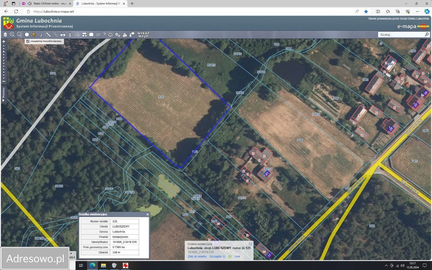The image size is (432, 270).
Task: Select the ruler measurement tool
Action: click(48, 34)
